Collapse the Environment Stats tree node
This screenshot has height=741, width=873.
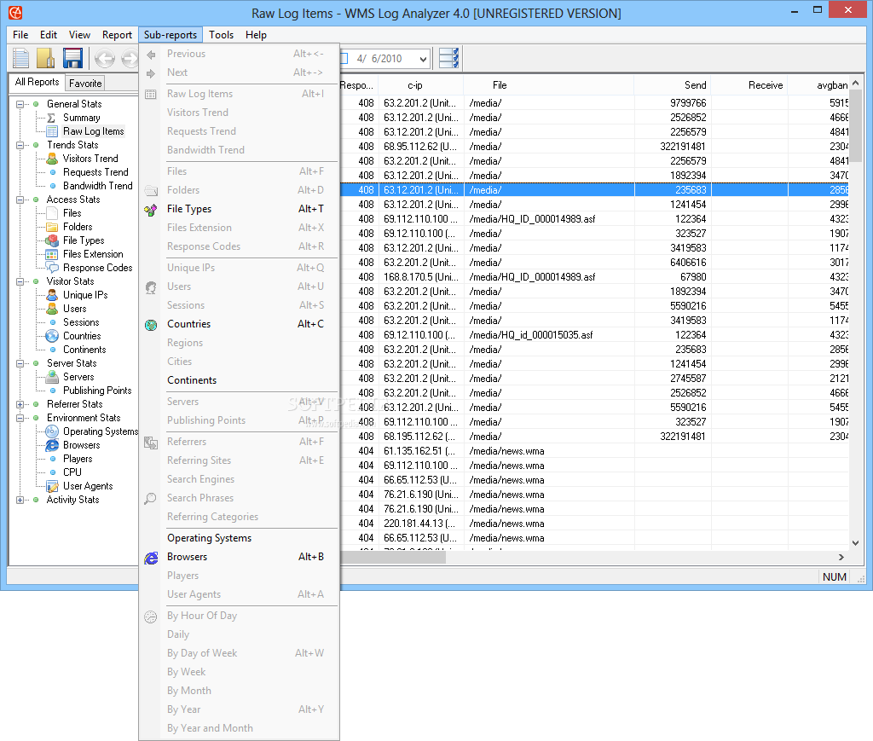pos(20,418)
